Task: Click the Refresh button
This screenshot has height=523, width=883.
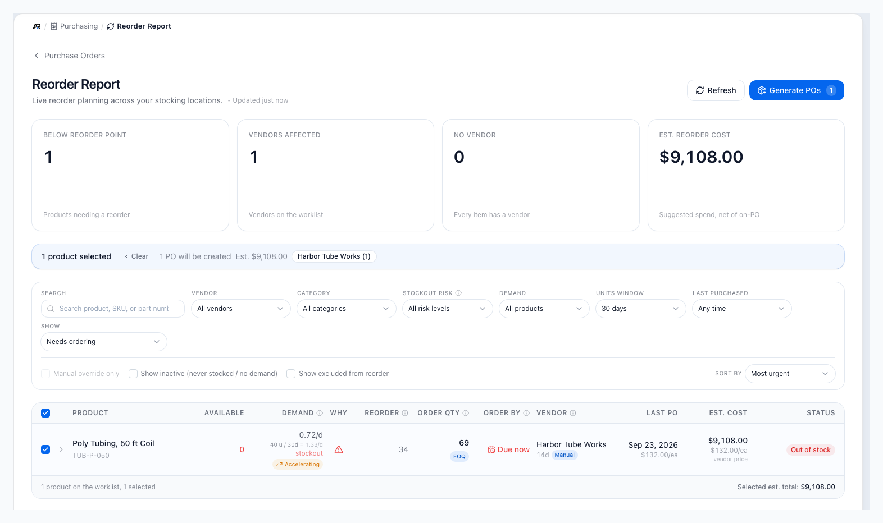Action: point(716,90)
